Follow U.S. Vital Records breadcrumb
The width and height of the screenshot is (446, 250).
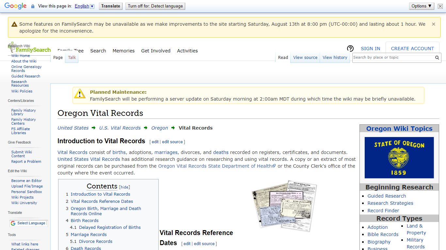pyautogui.click(x=120, y=128)
